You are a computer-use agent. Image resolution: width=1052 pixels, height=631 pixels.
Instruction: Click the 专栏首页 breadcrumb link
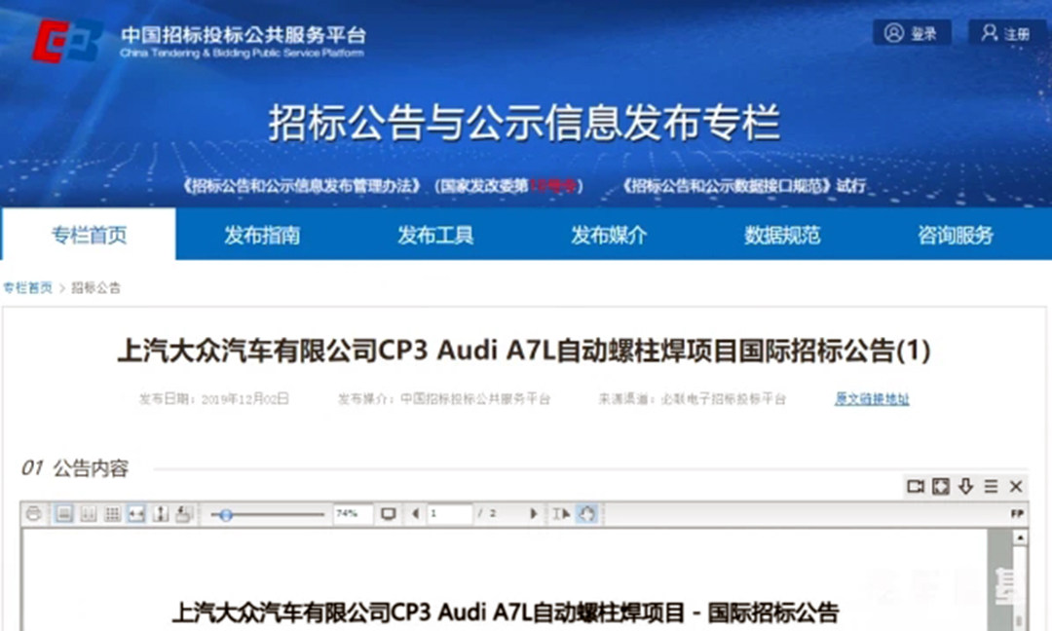27,288
